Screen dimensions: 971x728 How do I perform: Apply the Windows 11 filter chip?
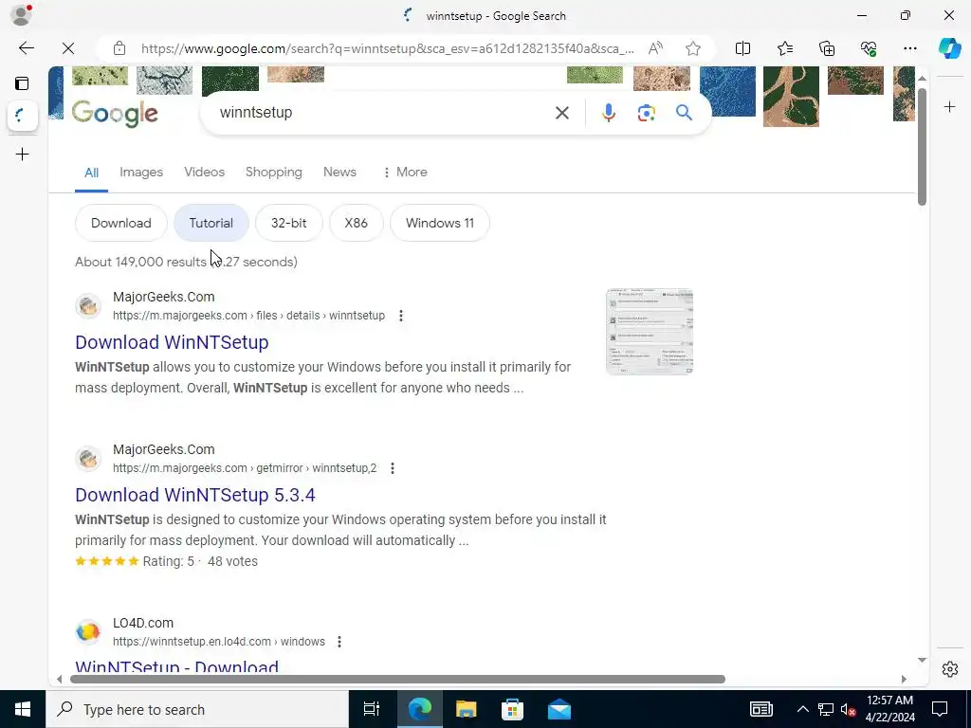[440, 223]
